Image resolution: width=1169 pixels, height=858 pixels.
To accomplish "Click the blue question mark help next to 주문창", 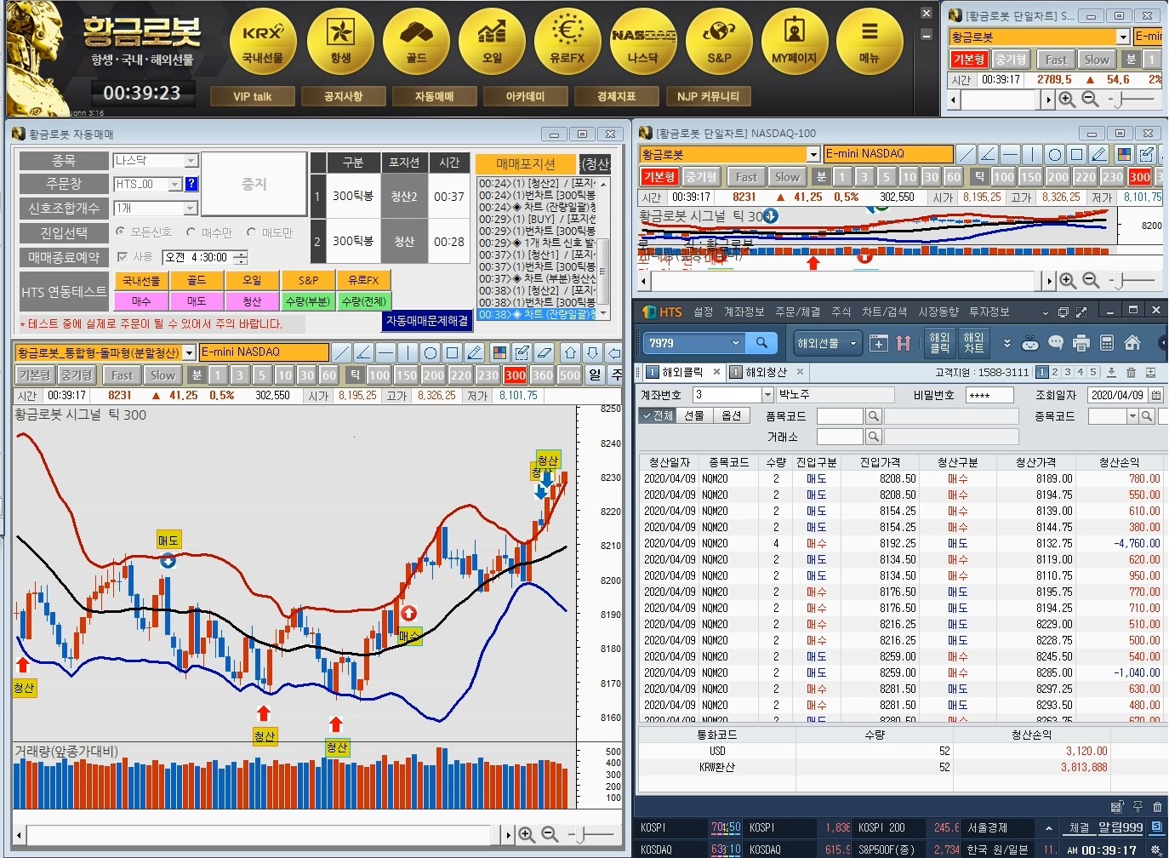I will pyautogui.click(x=191, y=184).
